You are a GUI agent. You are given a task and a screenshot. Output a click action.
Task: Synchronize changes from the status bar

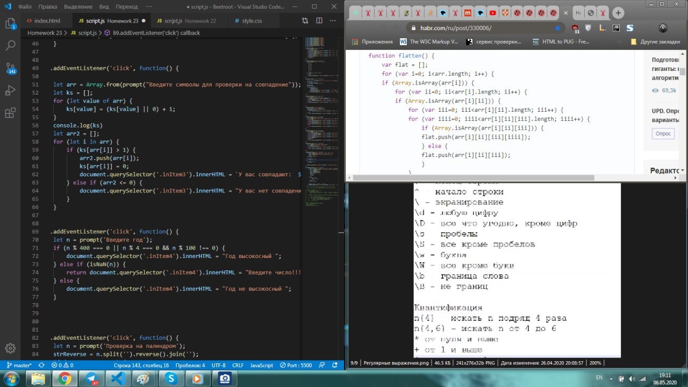point(41,365)
